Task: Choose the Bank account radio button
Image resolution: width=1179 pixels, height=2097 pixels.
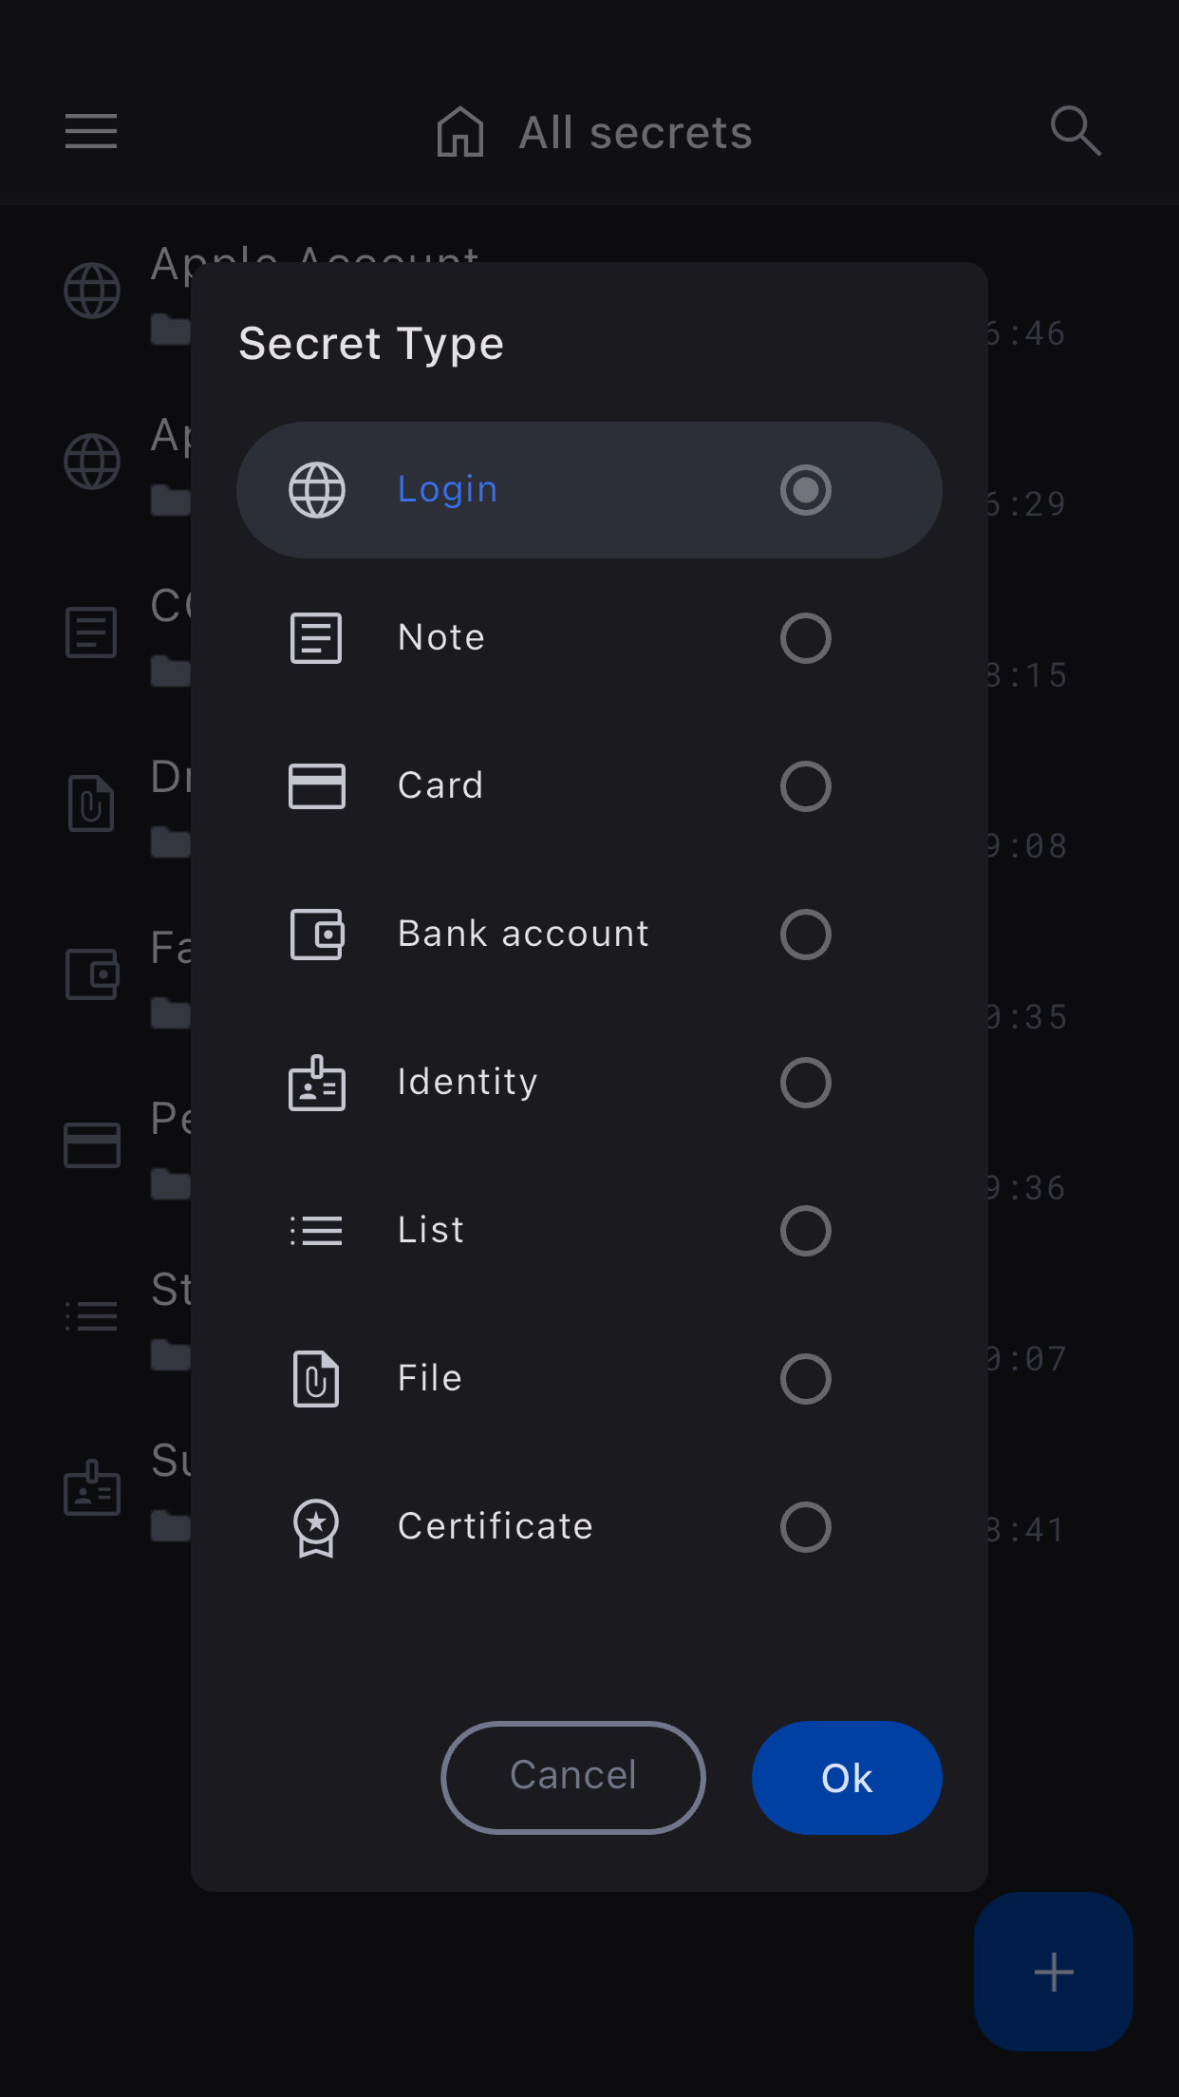Action: 805,935
